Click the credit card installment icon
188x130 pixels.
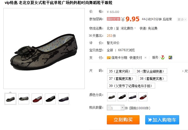click(x=109, y=58)
